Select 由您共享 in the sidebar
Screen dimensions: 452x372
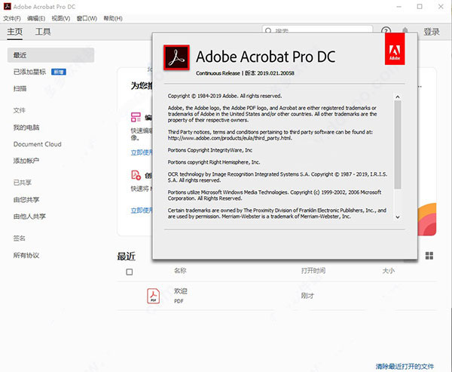coord(26,199)
